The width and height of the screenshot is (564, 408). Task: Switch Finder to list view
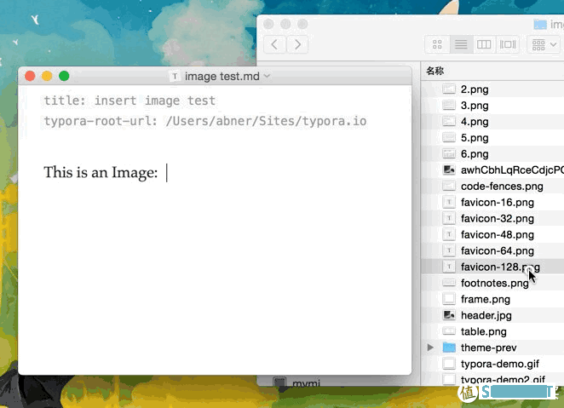click(x=461, y=44)
